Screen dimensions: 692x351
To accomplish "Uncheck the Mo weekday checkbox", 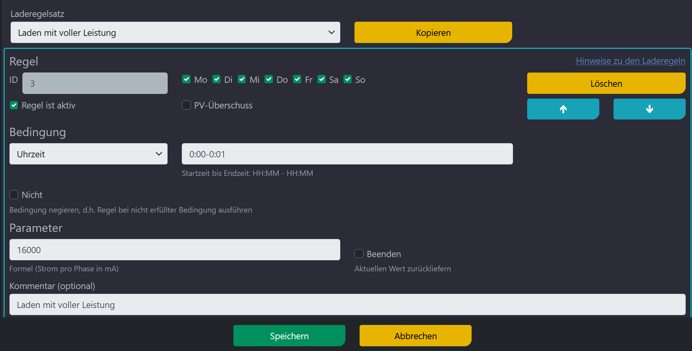I will click(x=187, y=79).
